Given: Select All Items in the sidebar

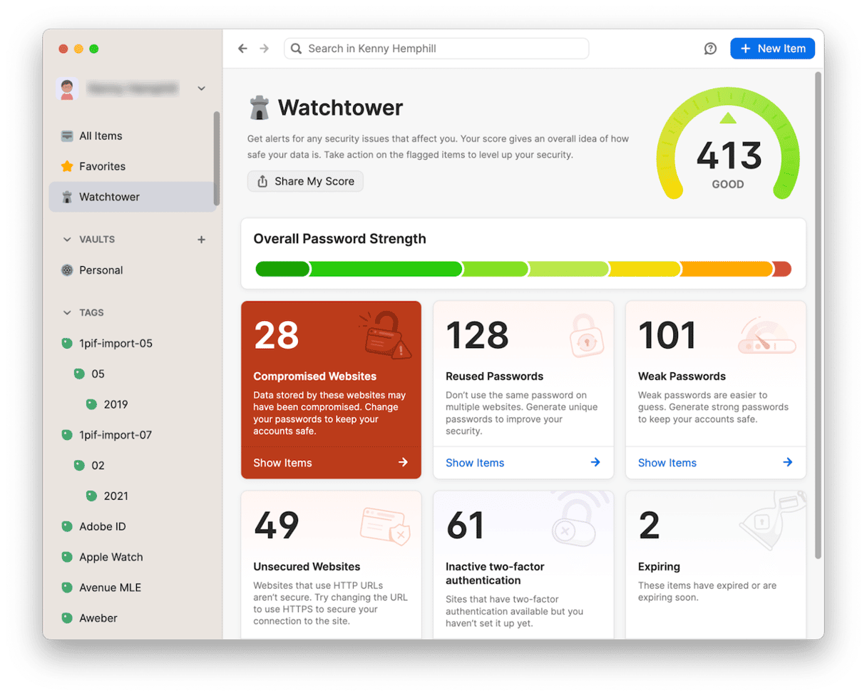Looking at the screenshot, I should tap(101, 136).
